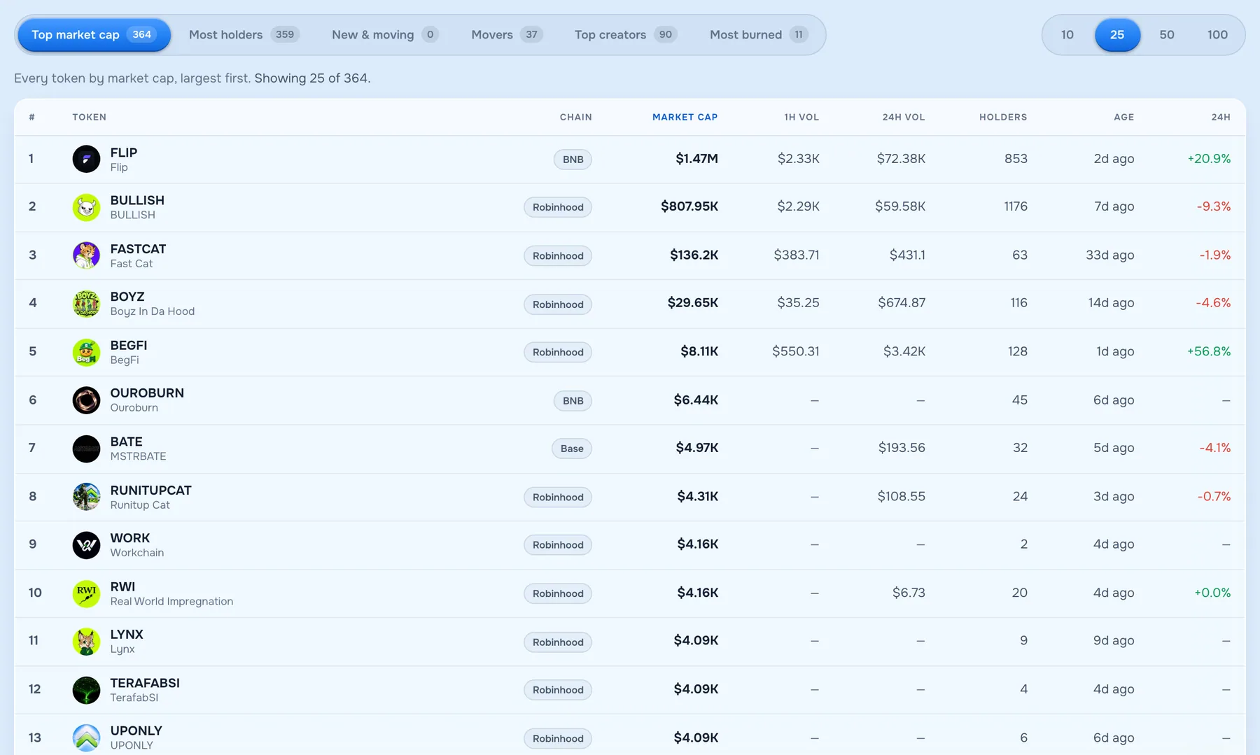The width and height of the screenshot is (1260, 755).
Task: Sort by the 24H Vol column header
Action: 904,117
